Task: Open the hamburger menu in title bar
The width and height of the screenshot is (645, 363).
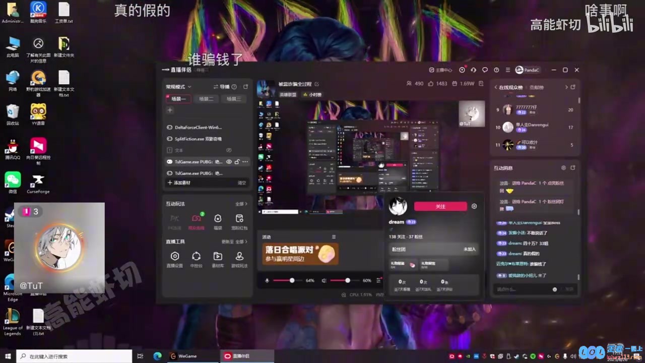Action: 507,70
